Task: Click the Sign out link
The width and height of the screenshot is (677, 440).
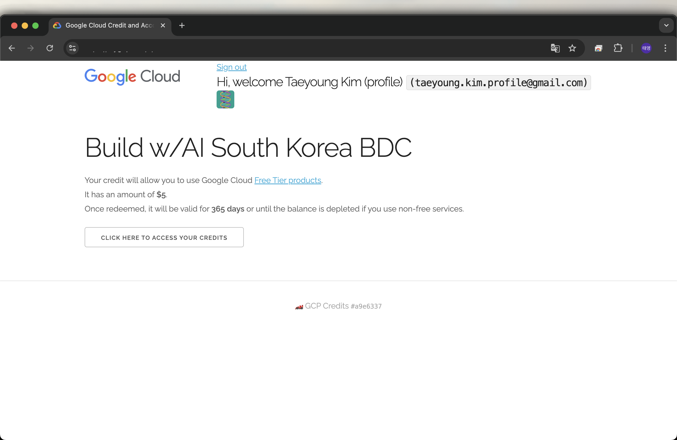Action: pyautogui.click(x=232, y=67)
